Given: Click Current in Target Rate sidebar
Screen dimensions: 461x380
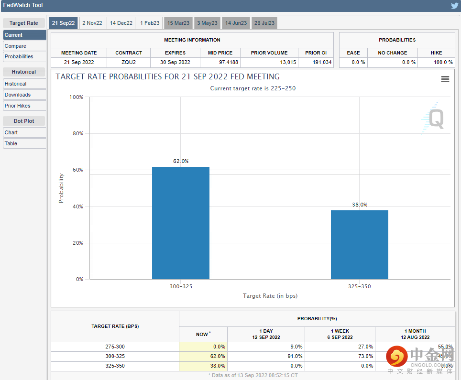Looking at the screenshot, I should (x=24, y=35).
